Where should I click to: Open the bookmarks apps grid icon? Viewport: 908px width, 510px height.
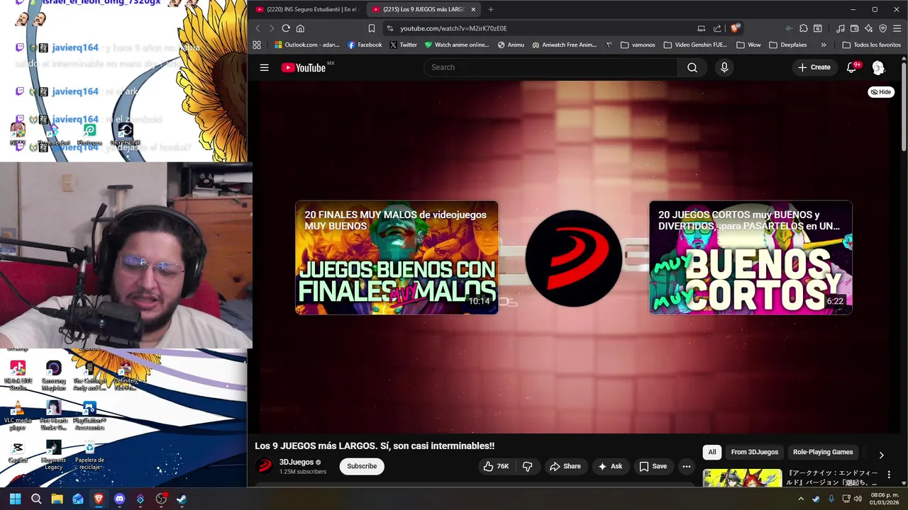tap(257, 45)
